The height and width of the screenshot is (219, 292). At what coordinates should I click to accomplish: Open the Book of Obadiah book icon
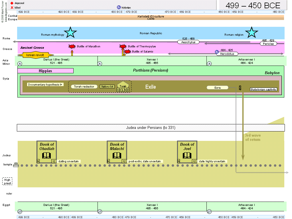47,155
